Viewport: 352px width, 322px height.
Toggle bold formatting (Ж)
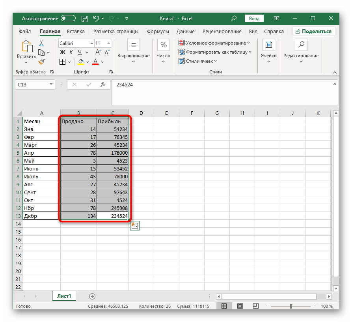point(62,52)
